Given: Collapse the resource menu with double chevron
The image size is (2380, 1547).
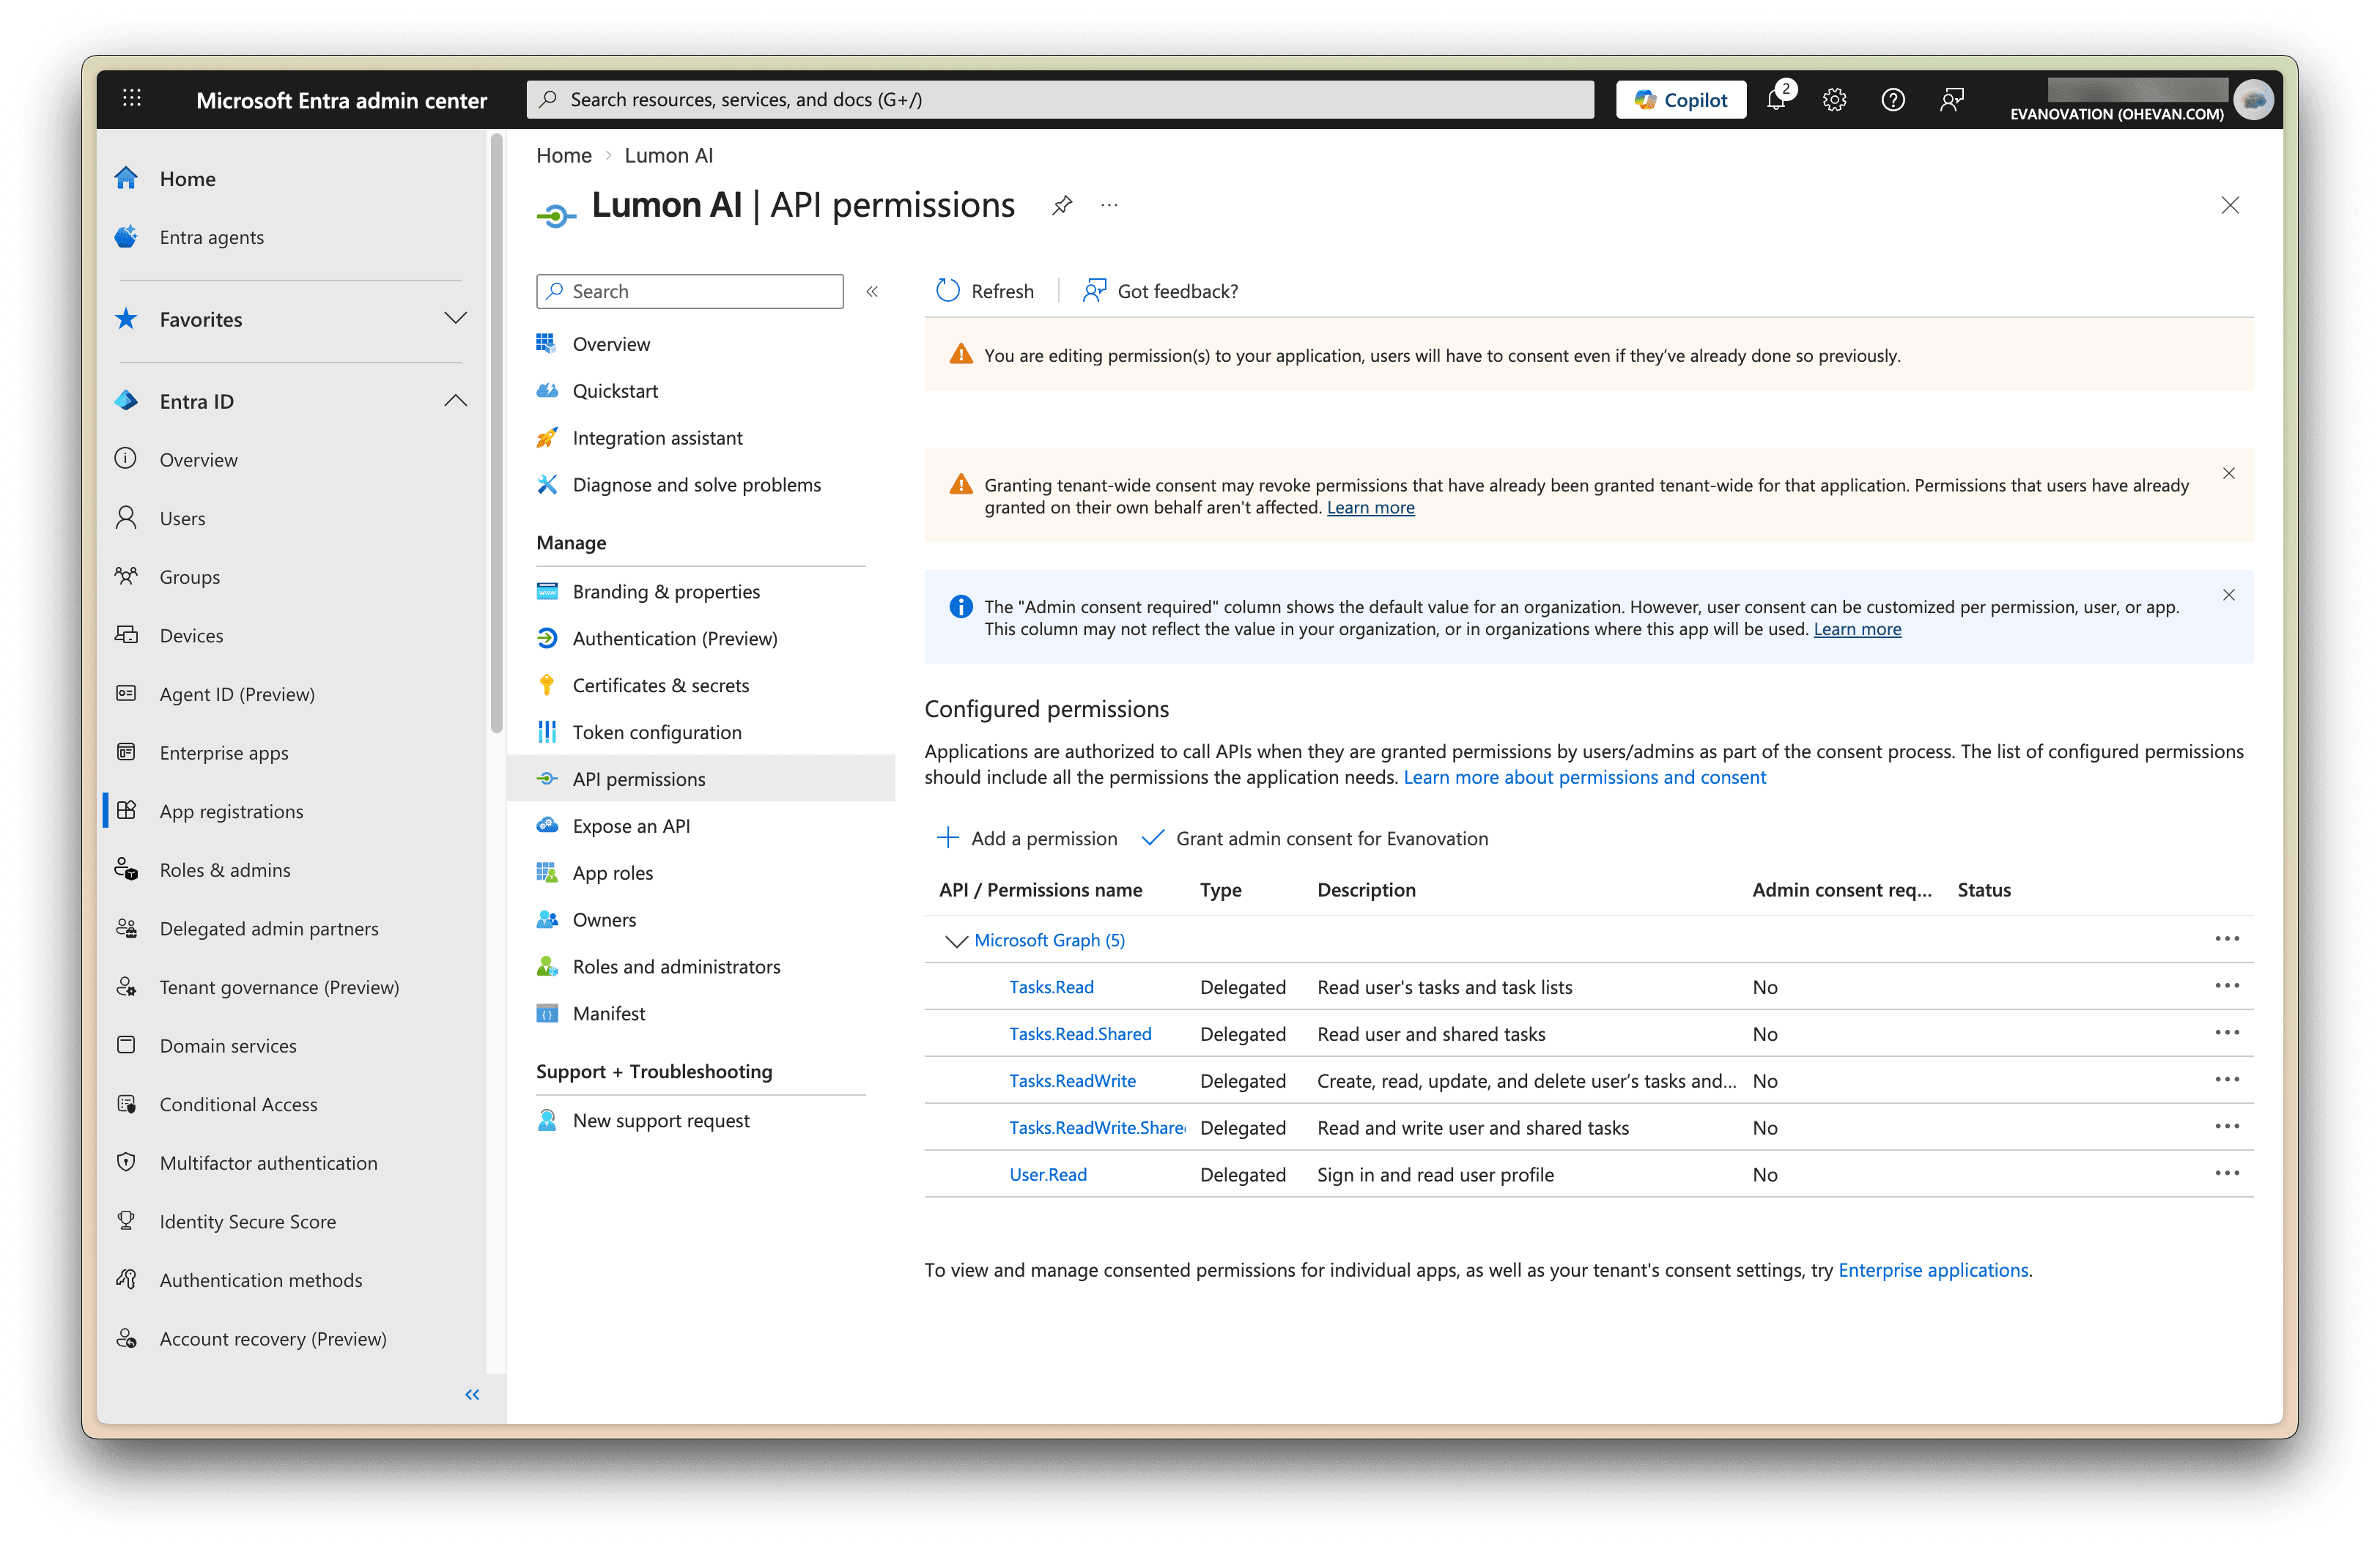Looking at the screenshot, I should click(872, 292).
